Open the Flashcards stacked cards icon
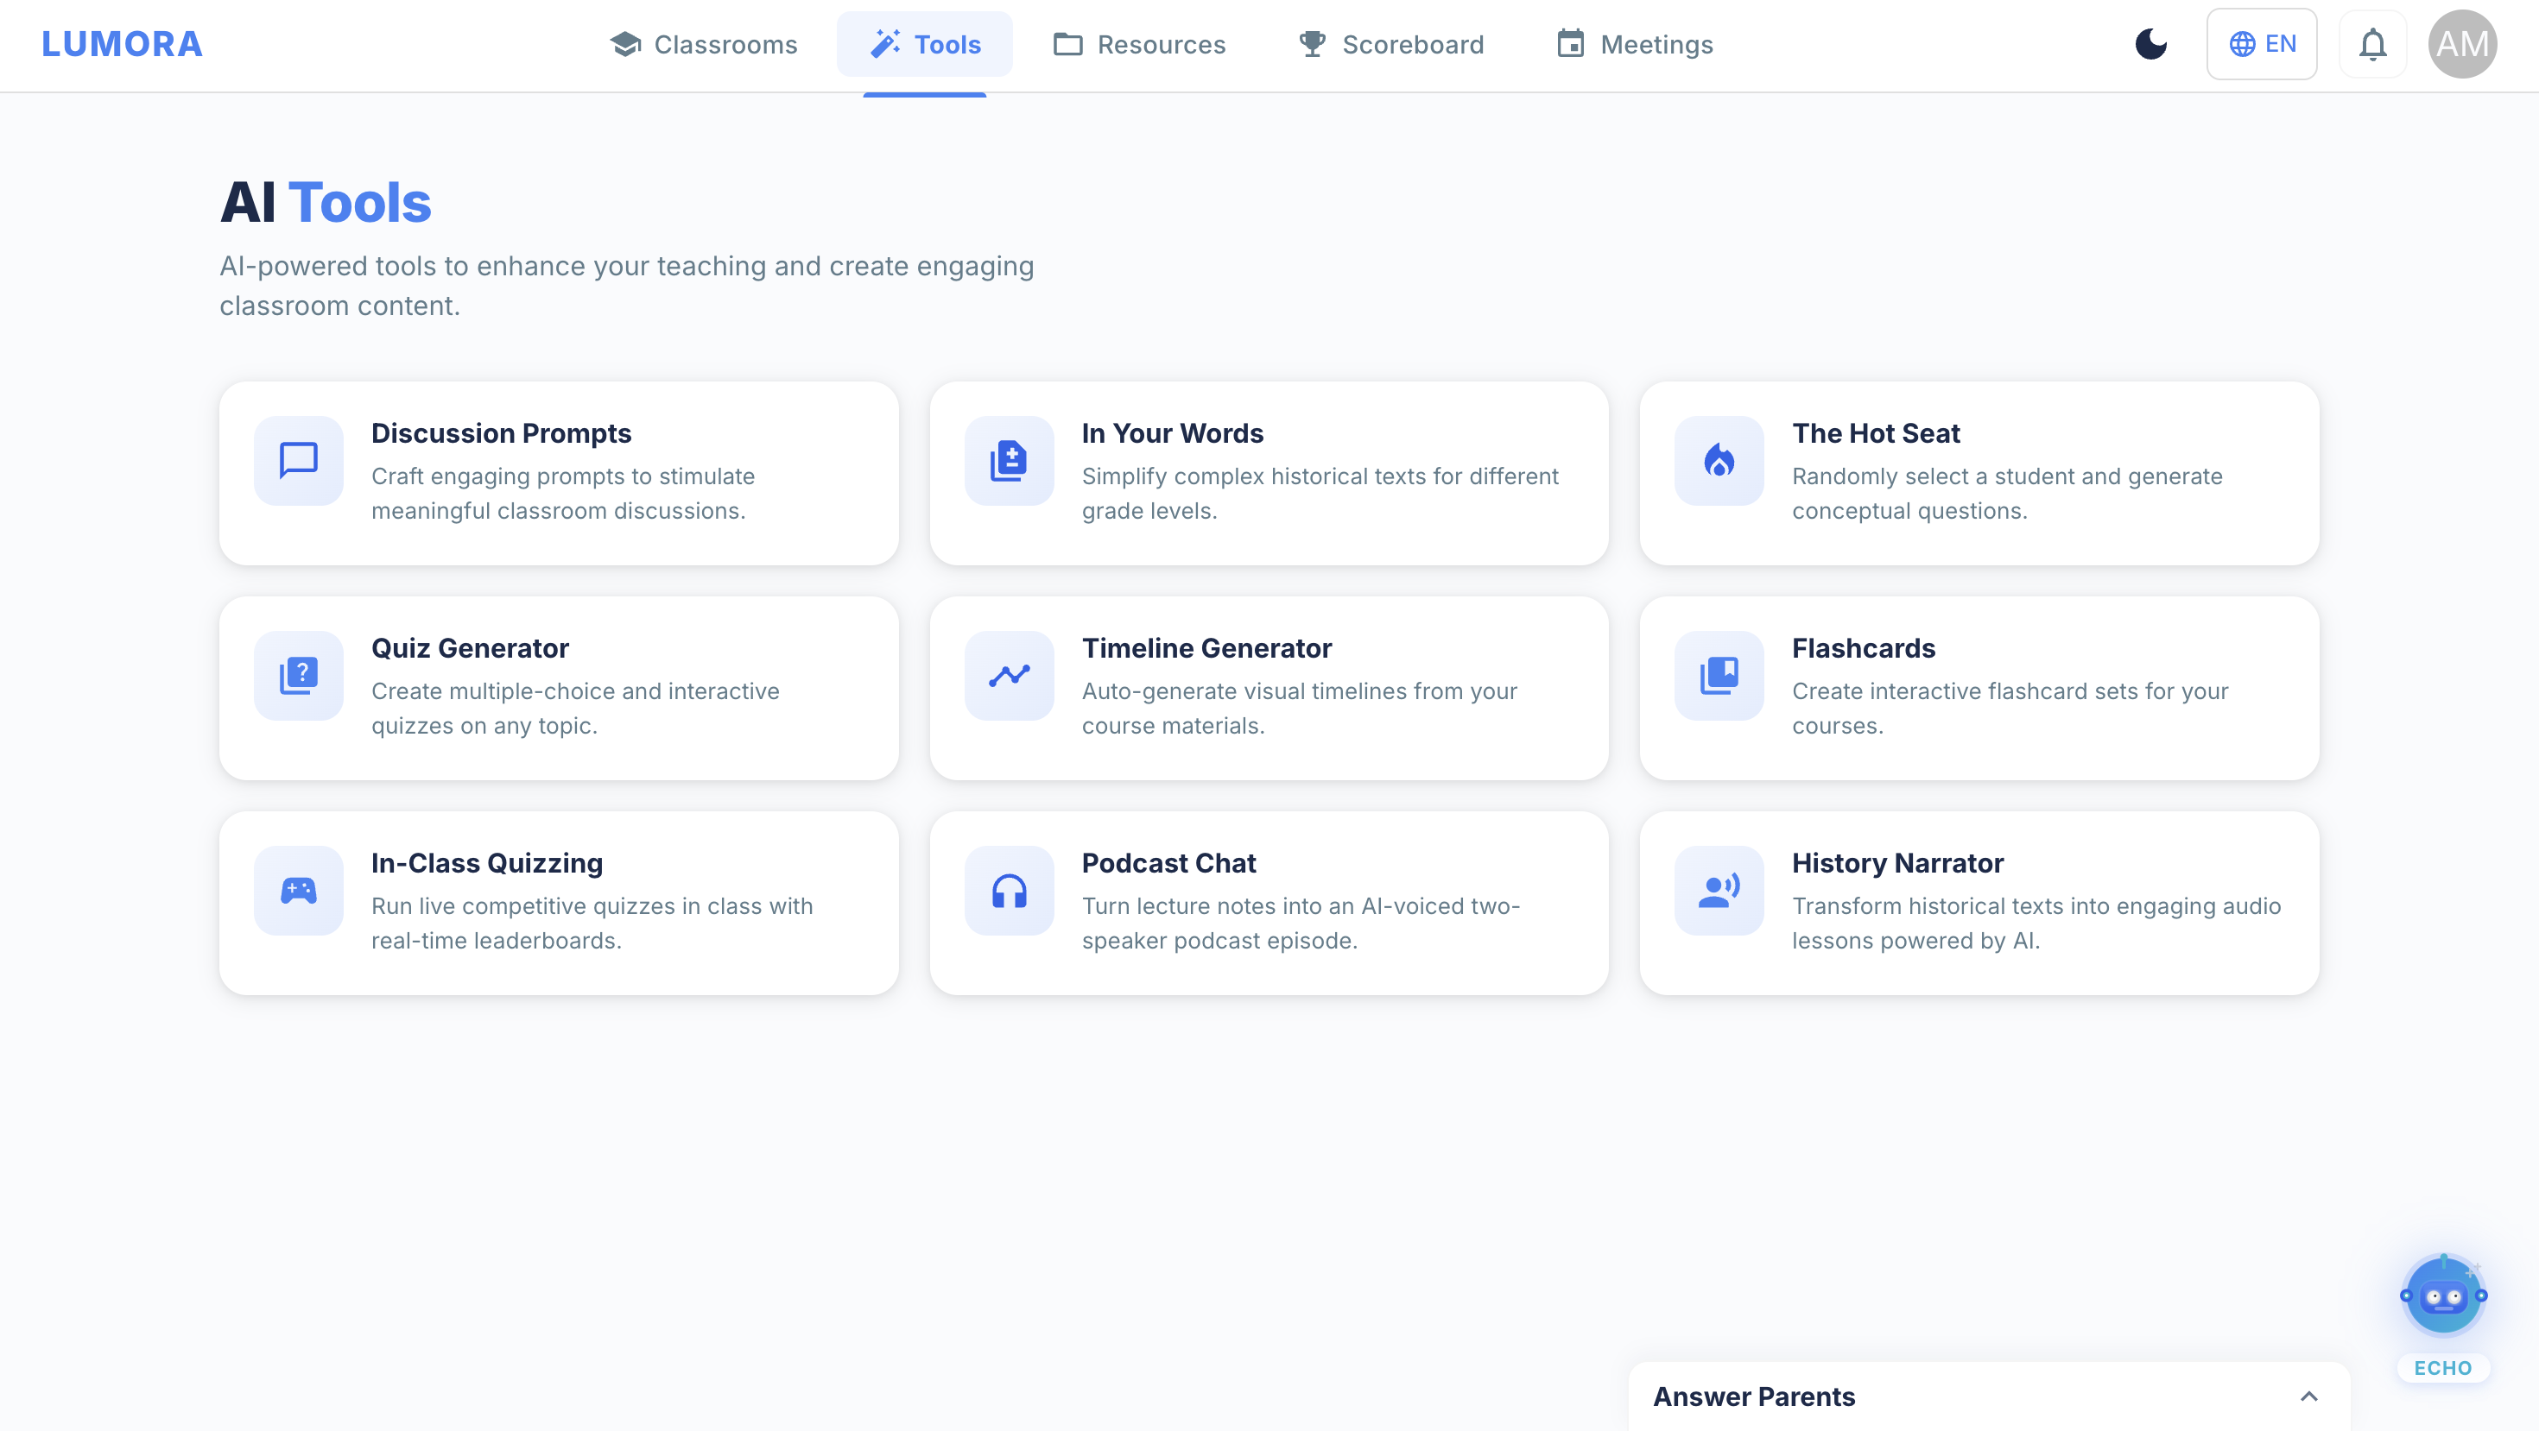 [x=1719, y=676]
